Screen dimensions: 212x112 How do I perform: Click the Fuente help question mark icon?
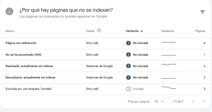[x=99, y=31]
